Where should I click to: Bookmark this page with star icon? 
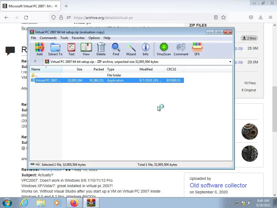coord(223,17)
